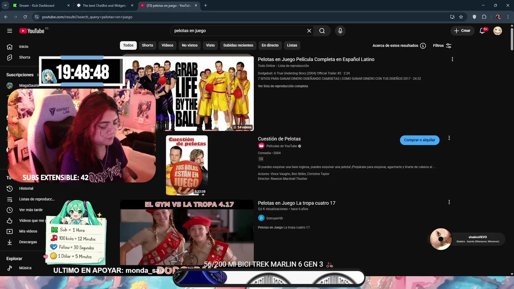Open the Pelotas en Juego Película Completa title
Image resolution: width=514 pixels, height=289 pixels.
click(x=316, y=59)
